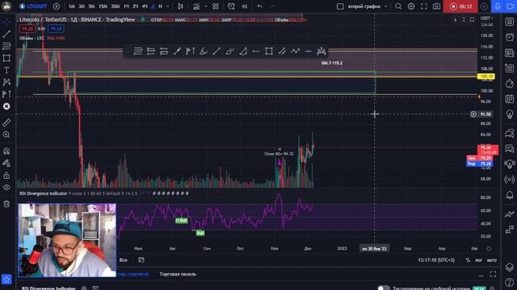Select the 4Ч timeframe
The height and width of the screenshot is (290, 517).
pos(145,6)
